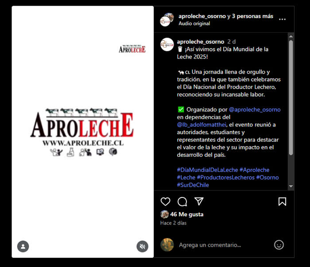This screenshot has width=310, height=267.
Task: Open aproleche_osorno profile picture in caption
Action: click(x=167, y=44)
